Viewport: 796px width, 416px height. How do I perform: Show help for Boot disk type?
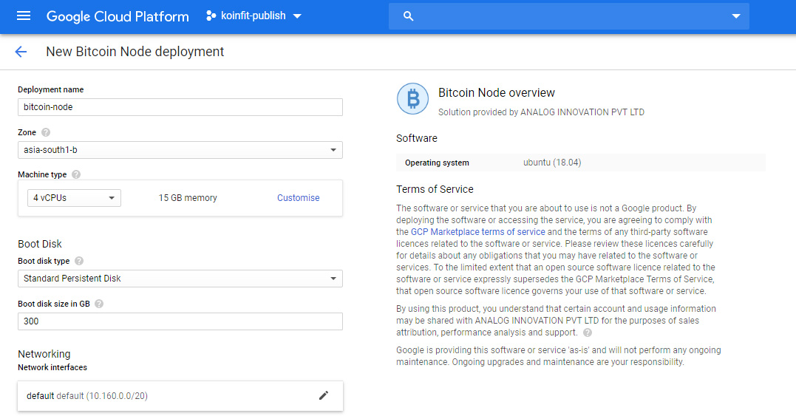point(79,262)
